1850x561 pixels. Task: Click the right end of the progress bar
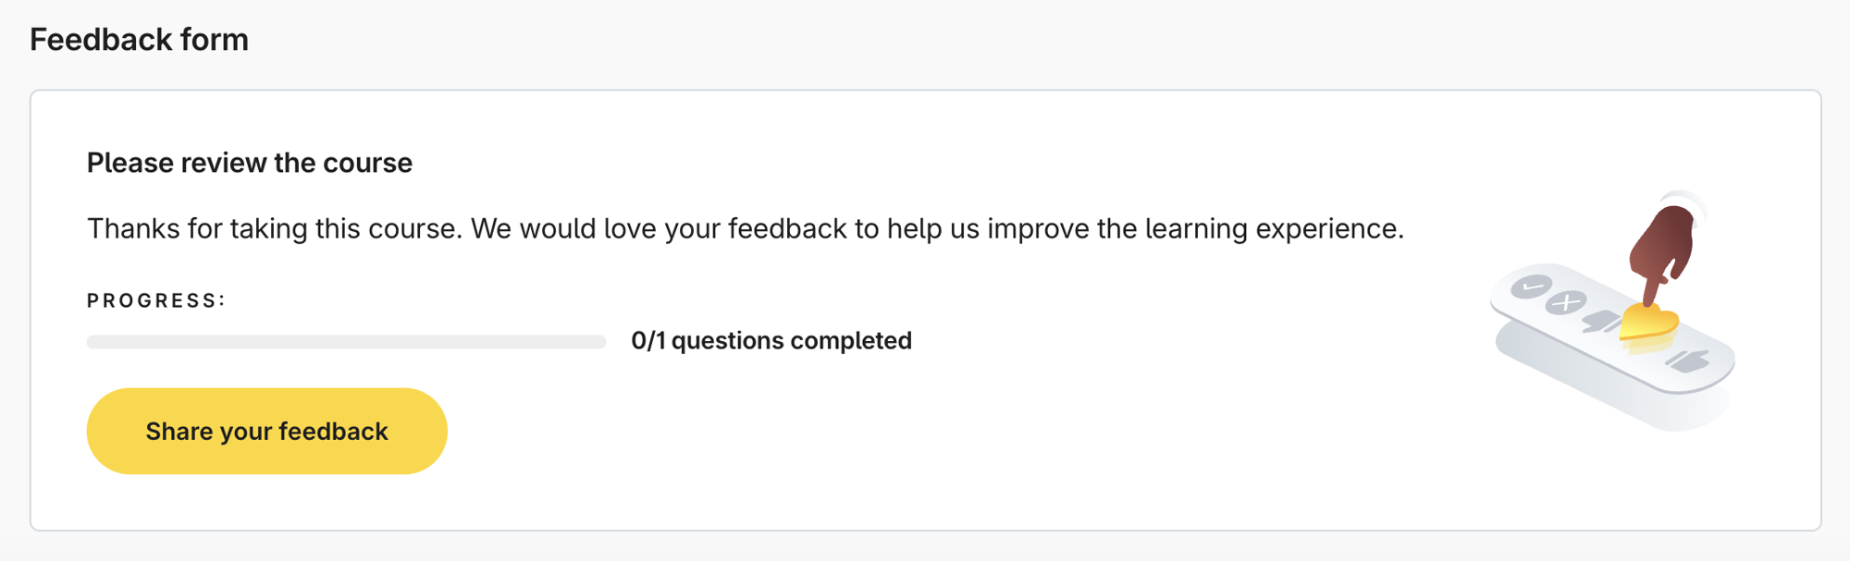tap(599, 342)
